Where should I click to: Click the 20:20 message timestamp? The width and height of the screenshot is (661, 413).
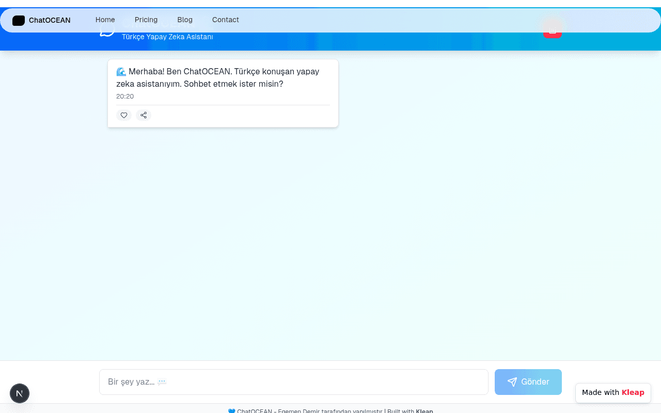[x=125, y=97]
